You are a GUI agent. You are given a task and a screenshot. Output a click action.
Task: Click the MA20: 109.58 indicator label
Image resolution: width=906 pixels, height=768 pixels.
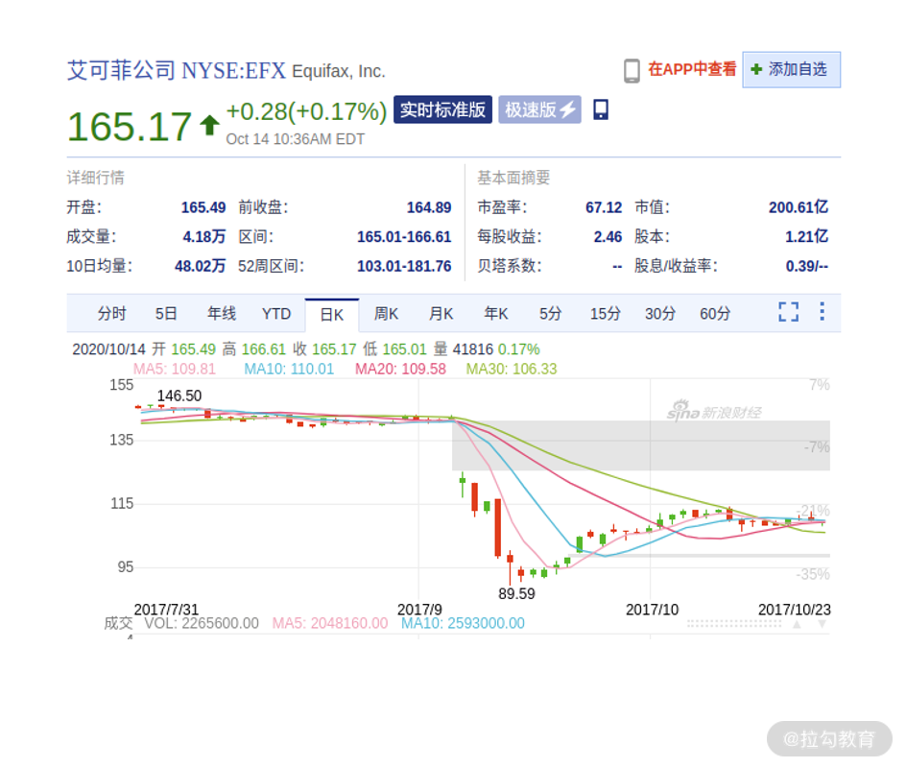pyautogui.click(x=400, y=369)
